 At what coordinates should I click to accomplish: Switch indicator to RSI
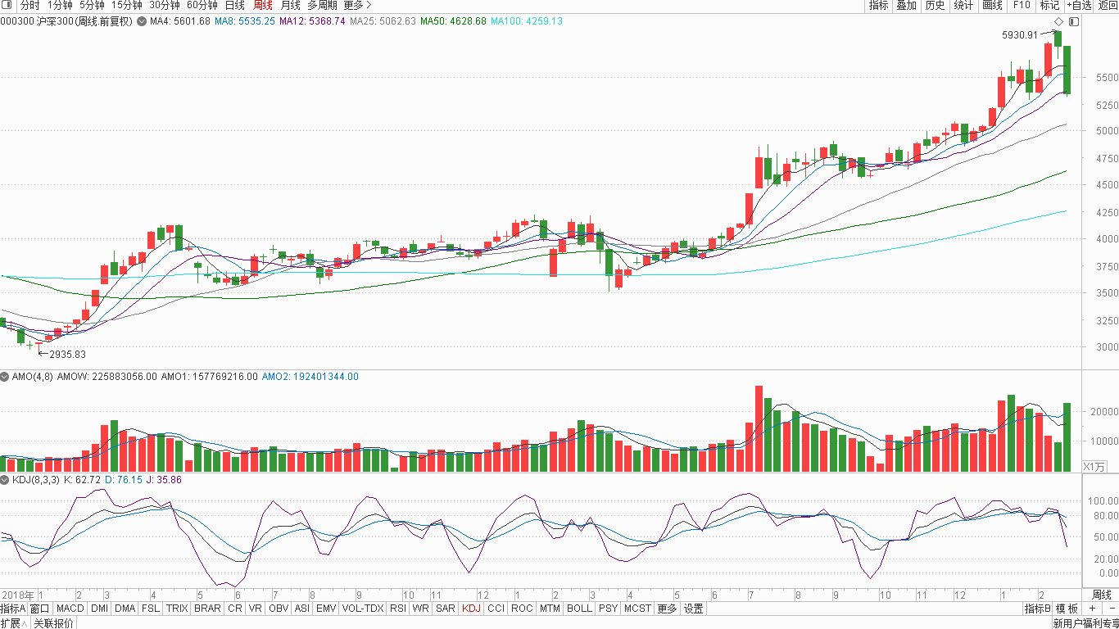tap(398, 609)
